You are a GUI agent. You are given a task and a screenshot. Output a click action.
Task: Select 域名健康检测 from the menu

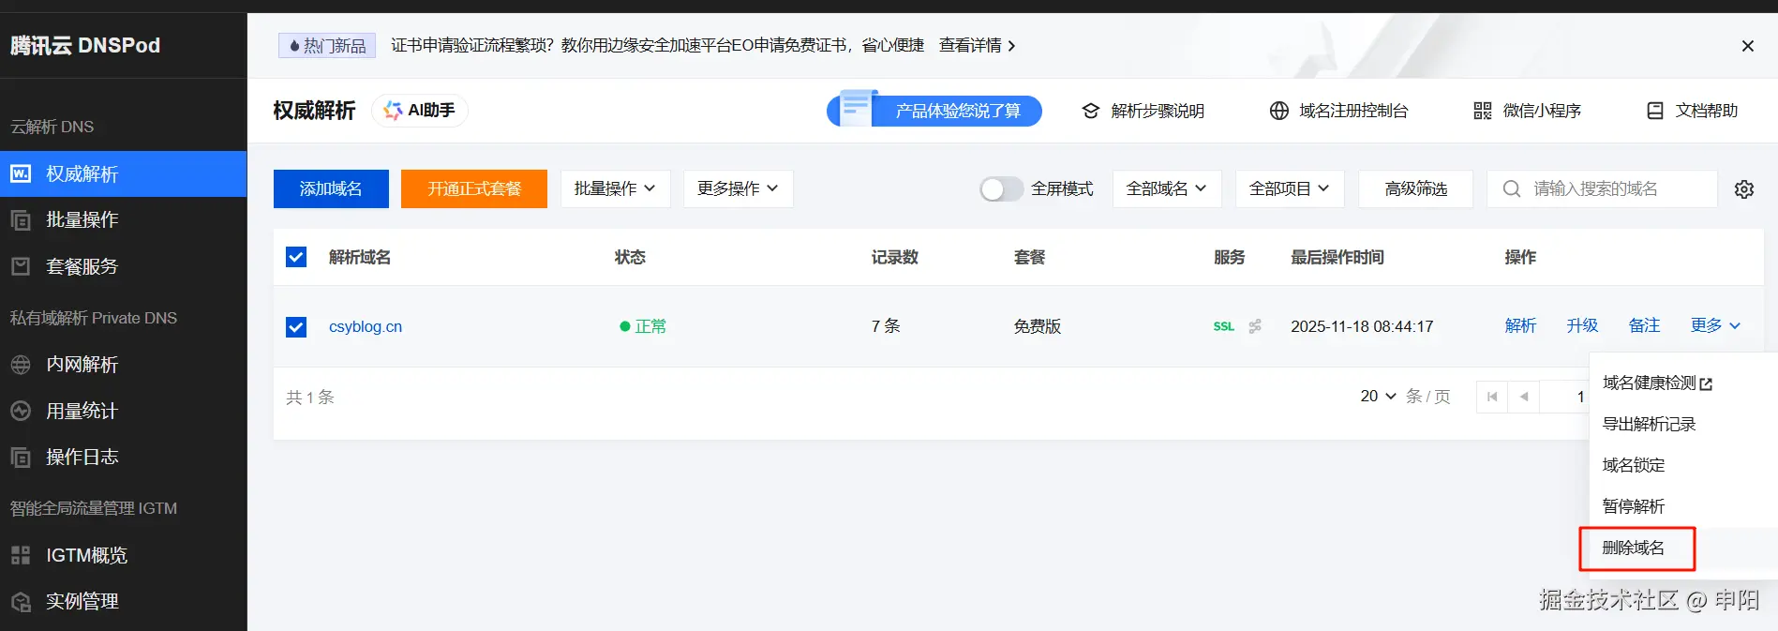pyautogui.click(x=1657, y=383)
